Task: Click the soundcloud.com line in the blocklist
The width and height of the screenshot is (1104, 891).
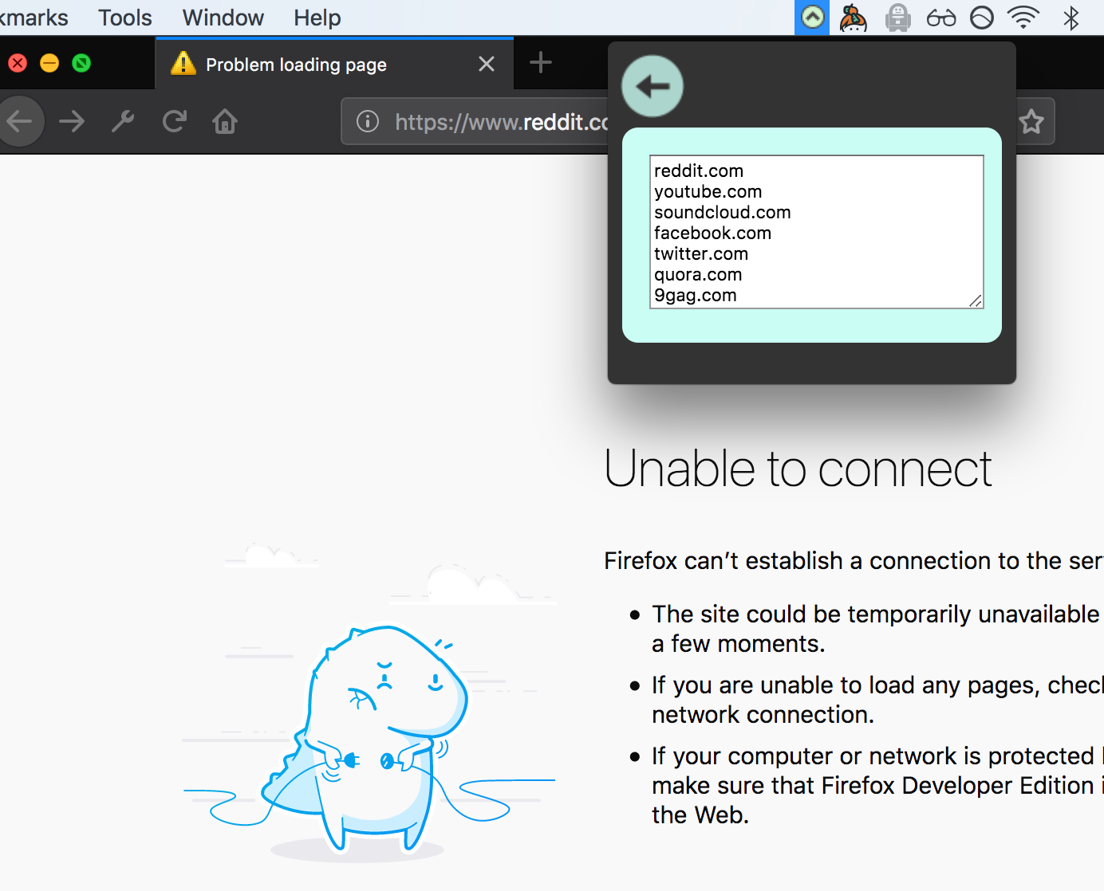Action: click(x=723, y=212)
